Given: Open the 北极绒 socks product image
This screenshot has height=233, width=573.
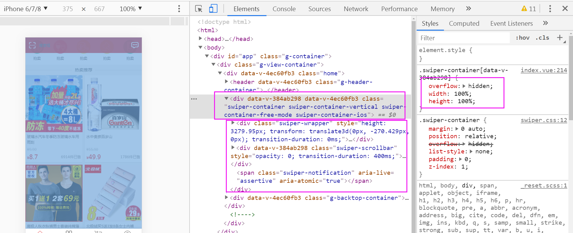Looking at the screenshot, I should (113, 193).
